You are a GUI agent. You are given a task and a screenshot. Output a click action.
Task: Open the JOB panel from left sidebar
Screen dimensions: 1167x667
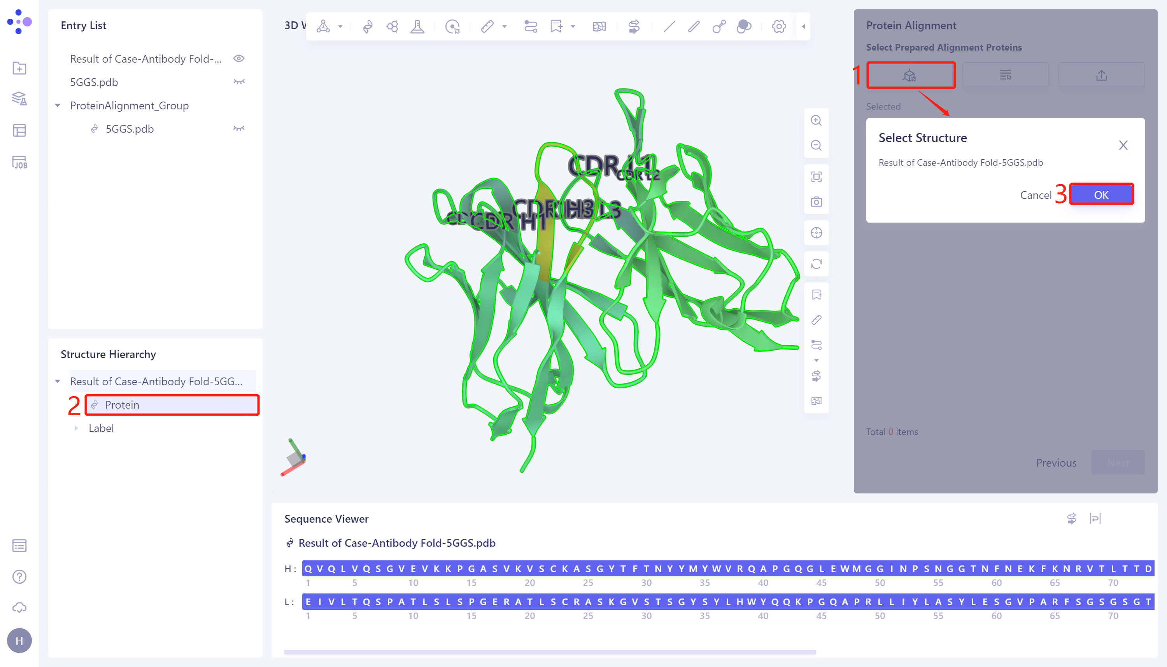(19, 162)
